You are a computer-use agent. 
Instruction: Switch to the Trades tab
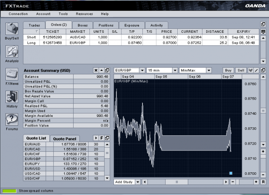34,25
